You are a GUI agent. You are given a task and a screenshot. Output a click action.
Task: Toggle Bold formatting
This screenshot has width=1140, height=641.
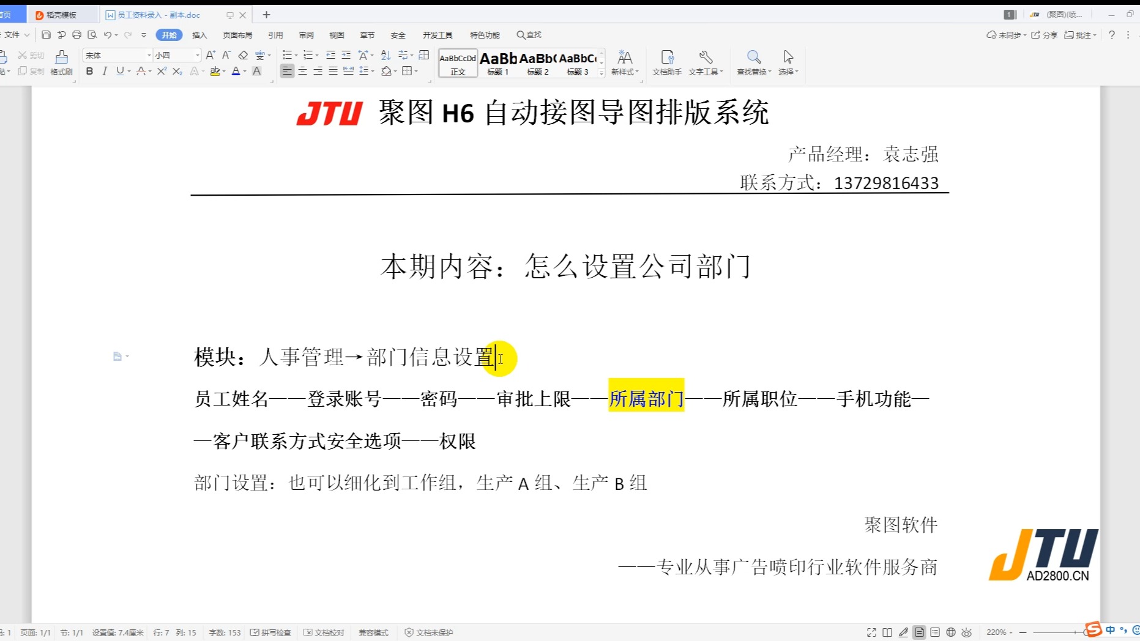(89, 71)
